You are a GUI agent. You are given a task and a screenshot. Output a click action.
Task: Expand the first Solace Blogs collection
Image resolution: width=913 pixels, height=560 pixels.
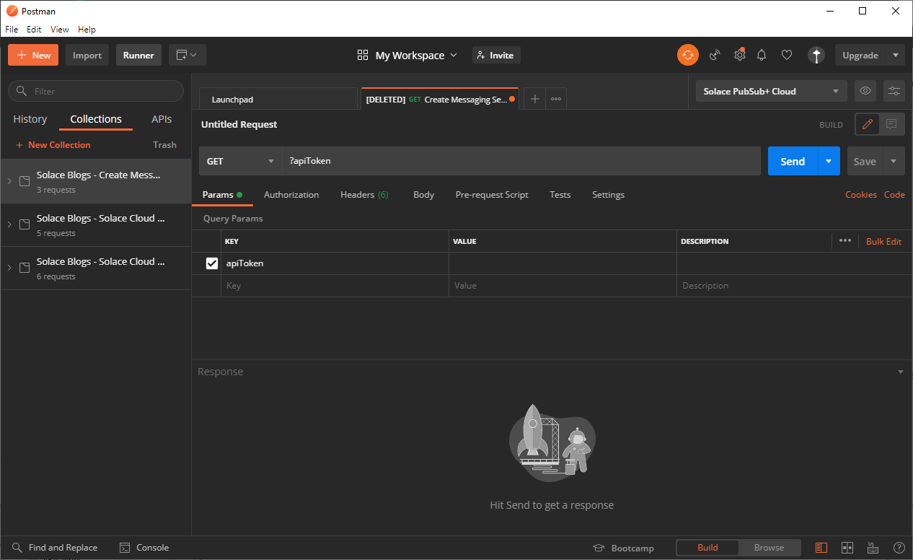click(9, 181)
